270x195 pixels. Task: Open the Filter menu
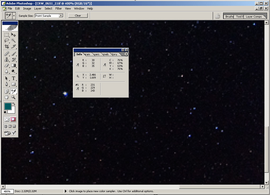59,8
